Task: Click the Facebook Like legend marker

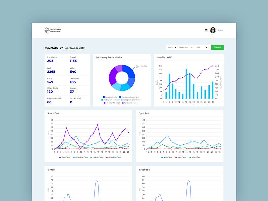Action: [104, 97]
